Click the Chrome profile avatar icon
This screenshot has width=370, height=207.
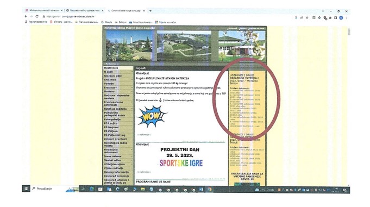click(341, 18)
